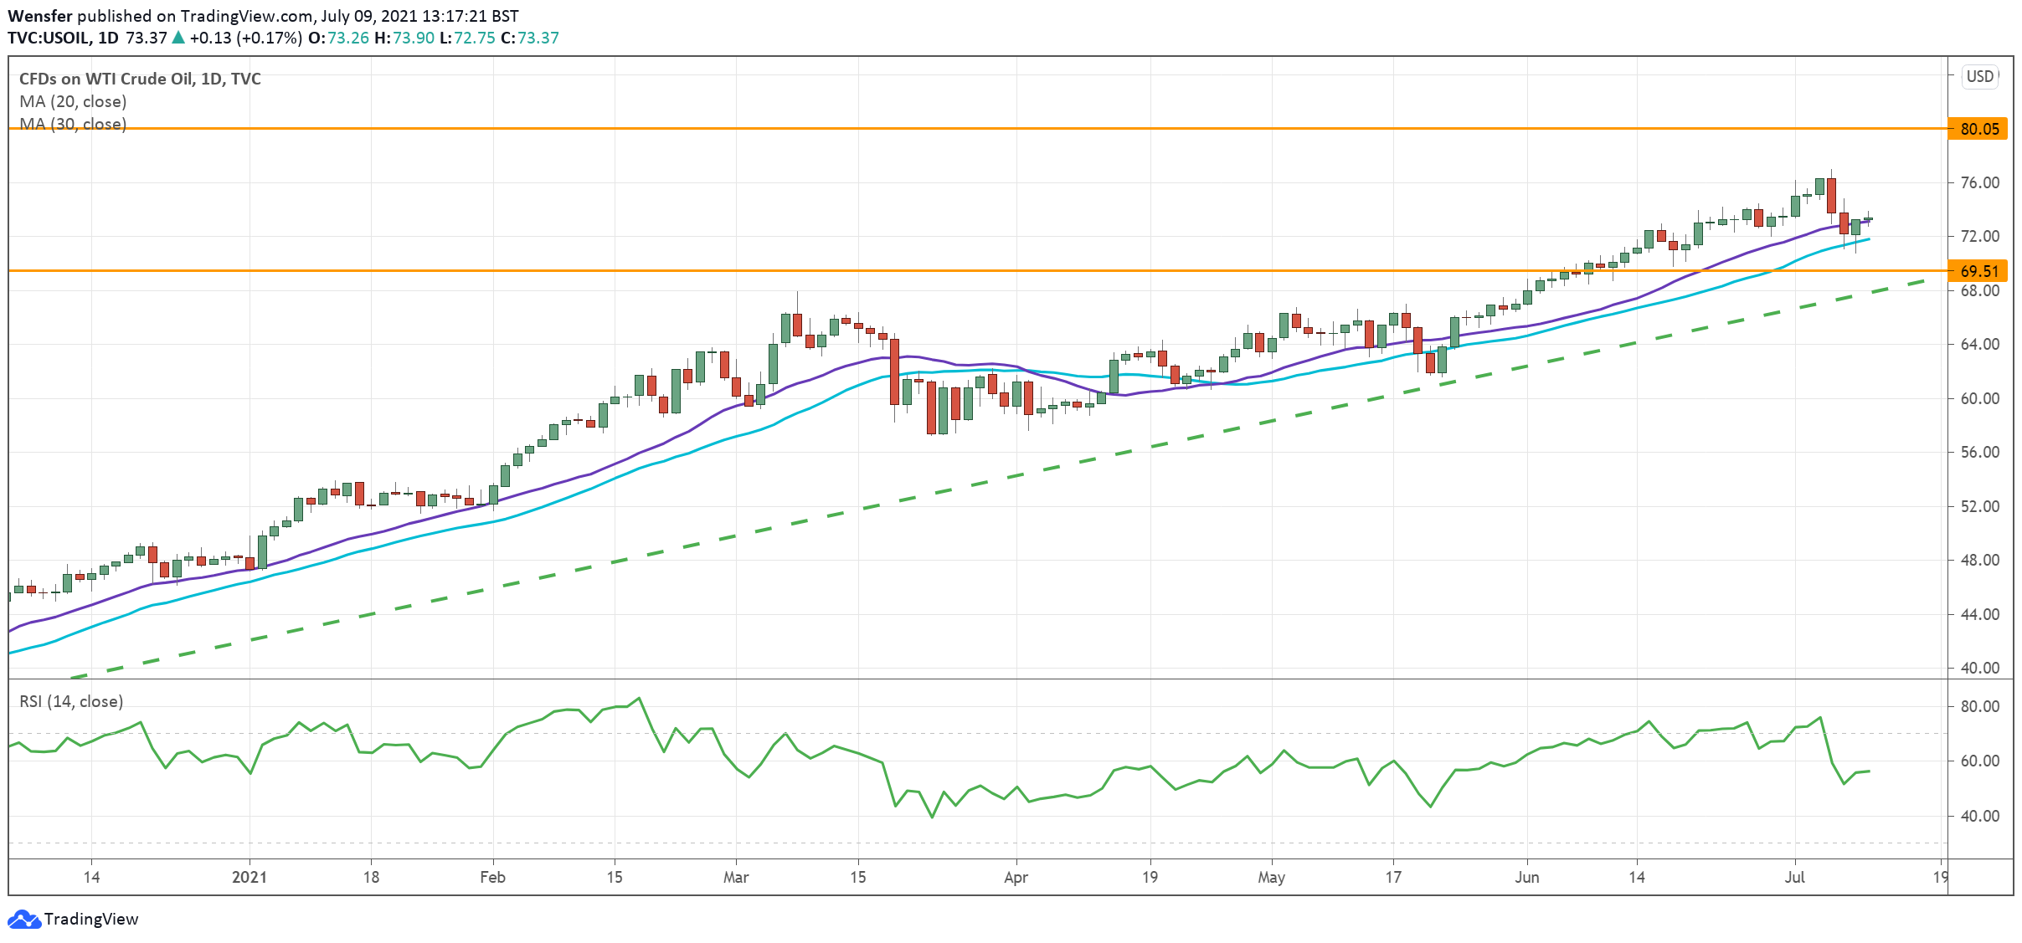
Task: Select the MA (30, close) indicator legend
Action: 73,124
